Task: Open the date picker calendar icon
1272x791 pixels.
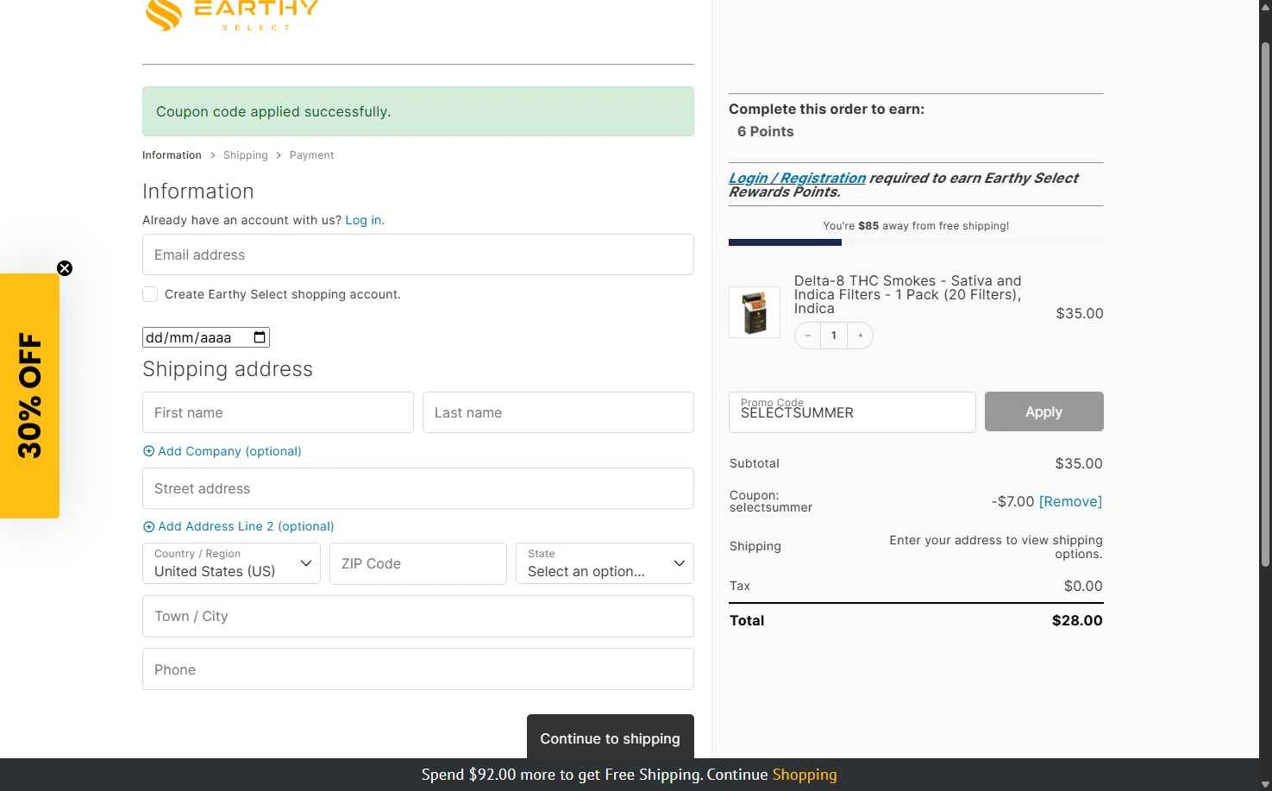Action: tap(260, 337)
